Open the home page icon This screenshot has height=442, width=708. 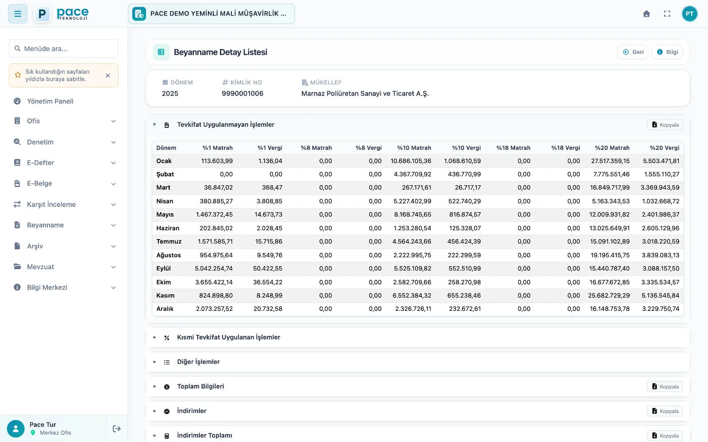pyautogui.click(x=646, y=14)
